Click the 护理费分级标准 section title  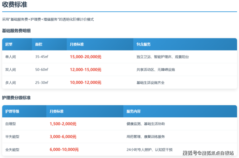tap(16, 98)
